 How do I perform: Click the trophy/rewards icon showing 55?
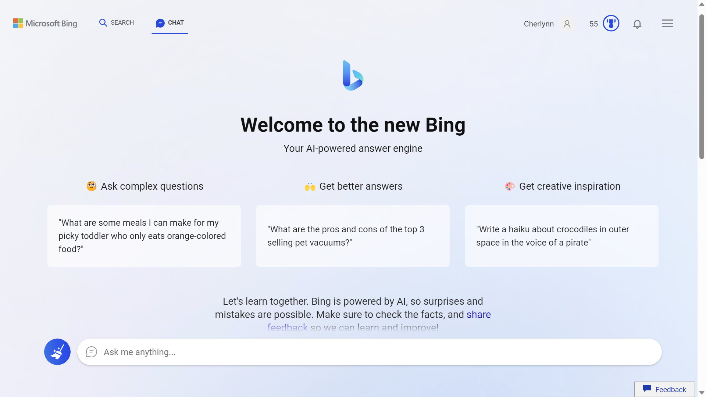610,23
